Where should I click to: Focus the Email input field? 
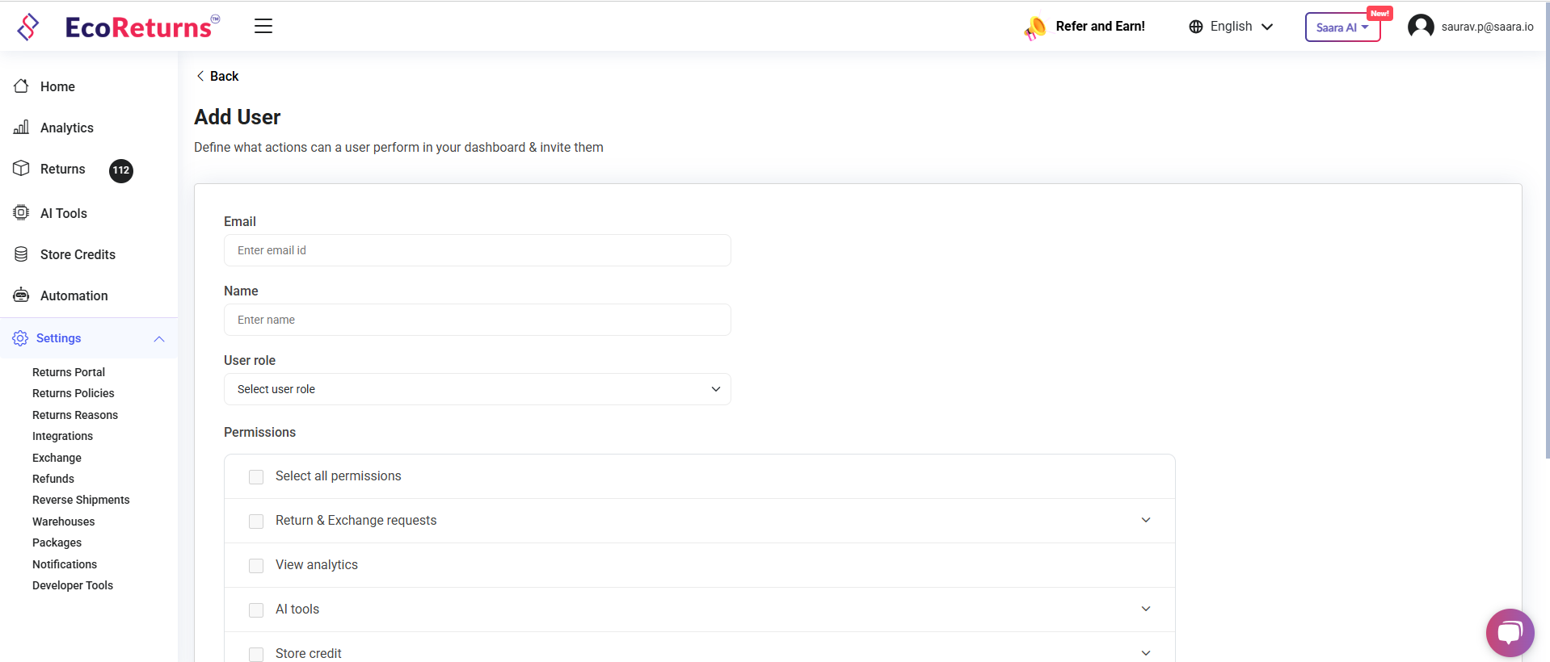click(477, 250)
